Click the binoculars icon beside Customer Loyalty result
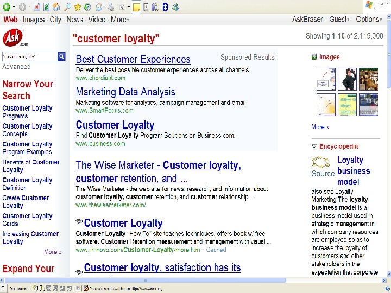 [x=79, y=221]
